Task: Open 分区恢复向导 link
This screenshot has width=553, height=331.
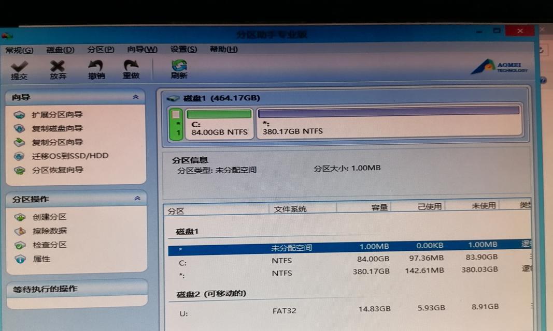Action: [x=58, y=170]
